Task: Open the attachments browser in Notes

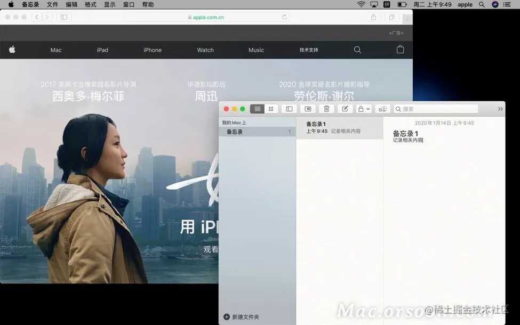Action: point(308,109)
